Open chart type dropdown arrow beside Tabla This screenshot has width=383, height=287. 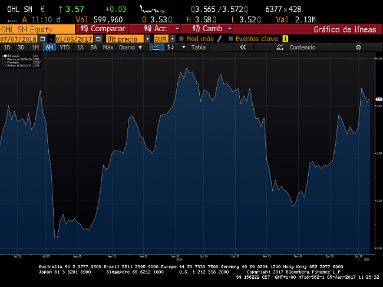pos(183,47)
